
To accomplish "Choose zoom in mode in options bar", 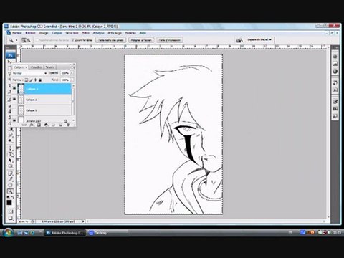I will [x=24, y=40].
